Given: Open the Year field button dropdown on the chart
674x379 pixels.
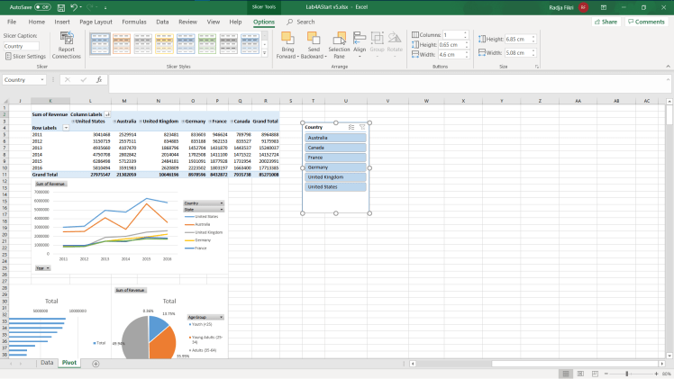Looking at the screenshot, I should pos(48,268).
